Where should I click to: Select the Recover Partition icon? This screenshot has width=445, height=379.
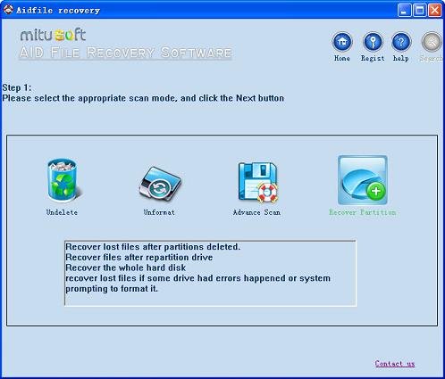pos(363,180)
